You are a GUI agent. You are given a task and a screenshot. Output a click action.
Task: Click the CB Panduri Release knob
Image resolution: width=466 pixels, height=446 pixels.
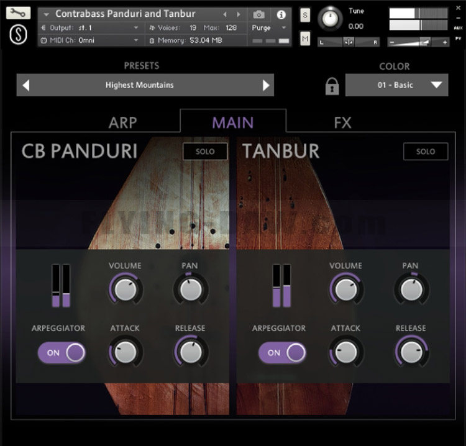point(191,352)
